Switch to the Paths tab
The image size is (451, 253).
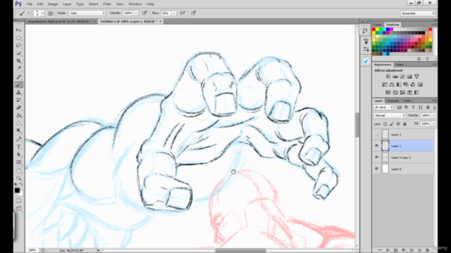(x=407, y=100)
